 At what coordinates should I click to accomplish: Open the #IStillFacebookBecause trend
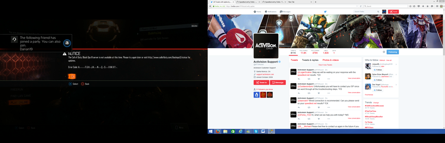(374, 105)
